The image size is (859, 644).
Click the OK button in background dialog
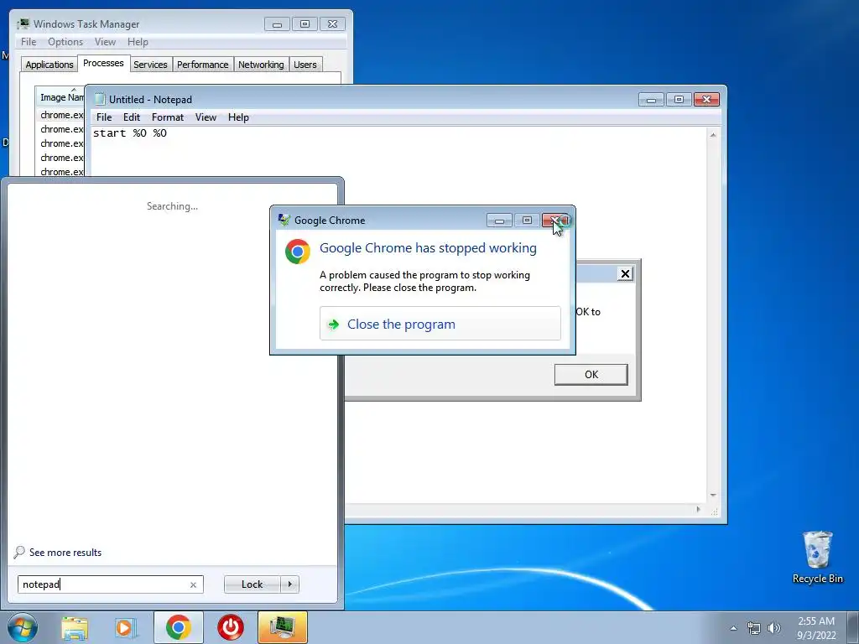[591, 375]
